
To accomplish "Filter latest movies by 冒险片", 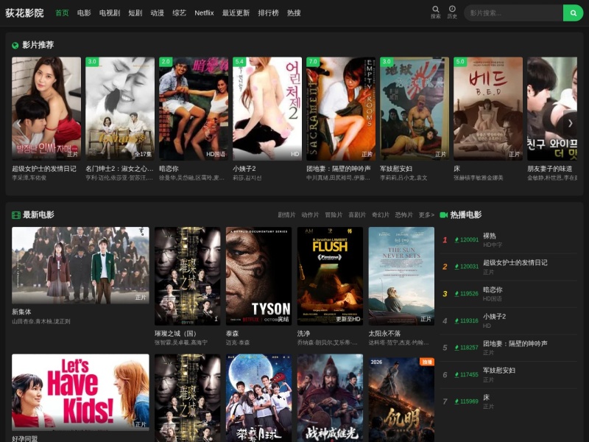I will click(334, 215).
